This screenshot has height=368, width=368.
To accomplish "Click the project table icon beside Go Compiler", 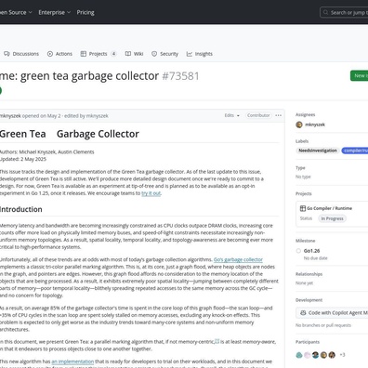I will [303, 208].
